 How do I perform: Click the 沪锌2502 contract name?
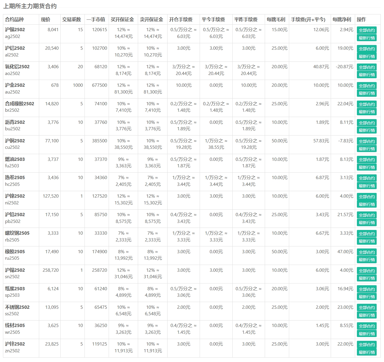click(15, 344)
